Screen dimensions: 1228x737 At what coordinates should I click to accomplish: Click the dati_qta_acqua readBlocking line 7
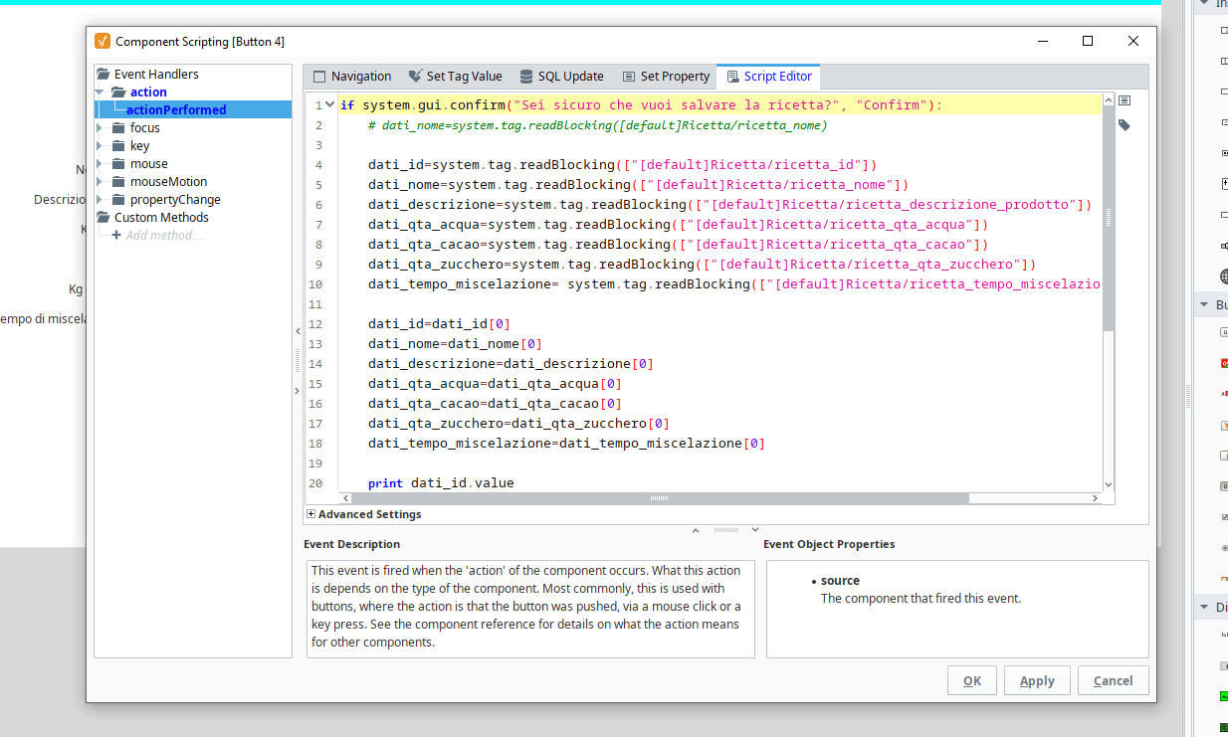[678, 225]
